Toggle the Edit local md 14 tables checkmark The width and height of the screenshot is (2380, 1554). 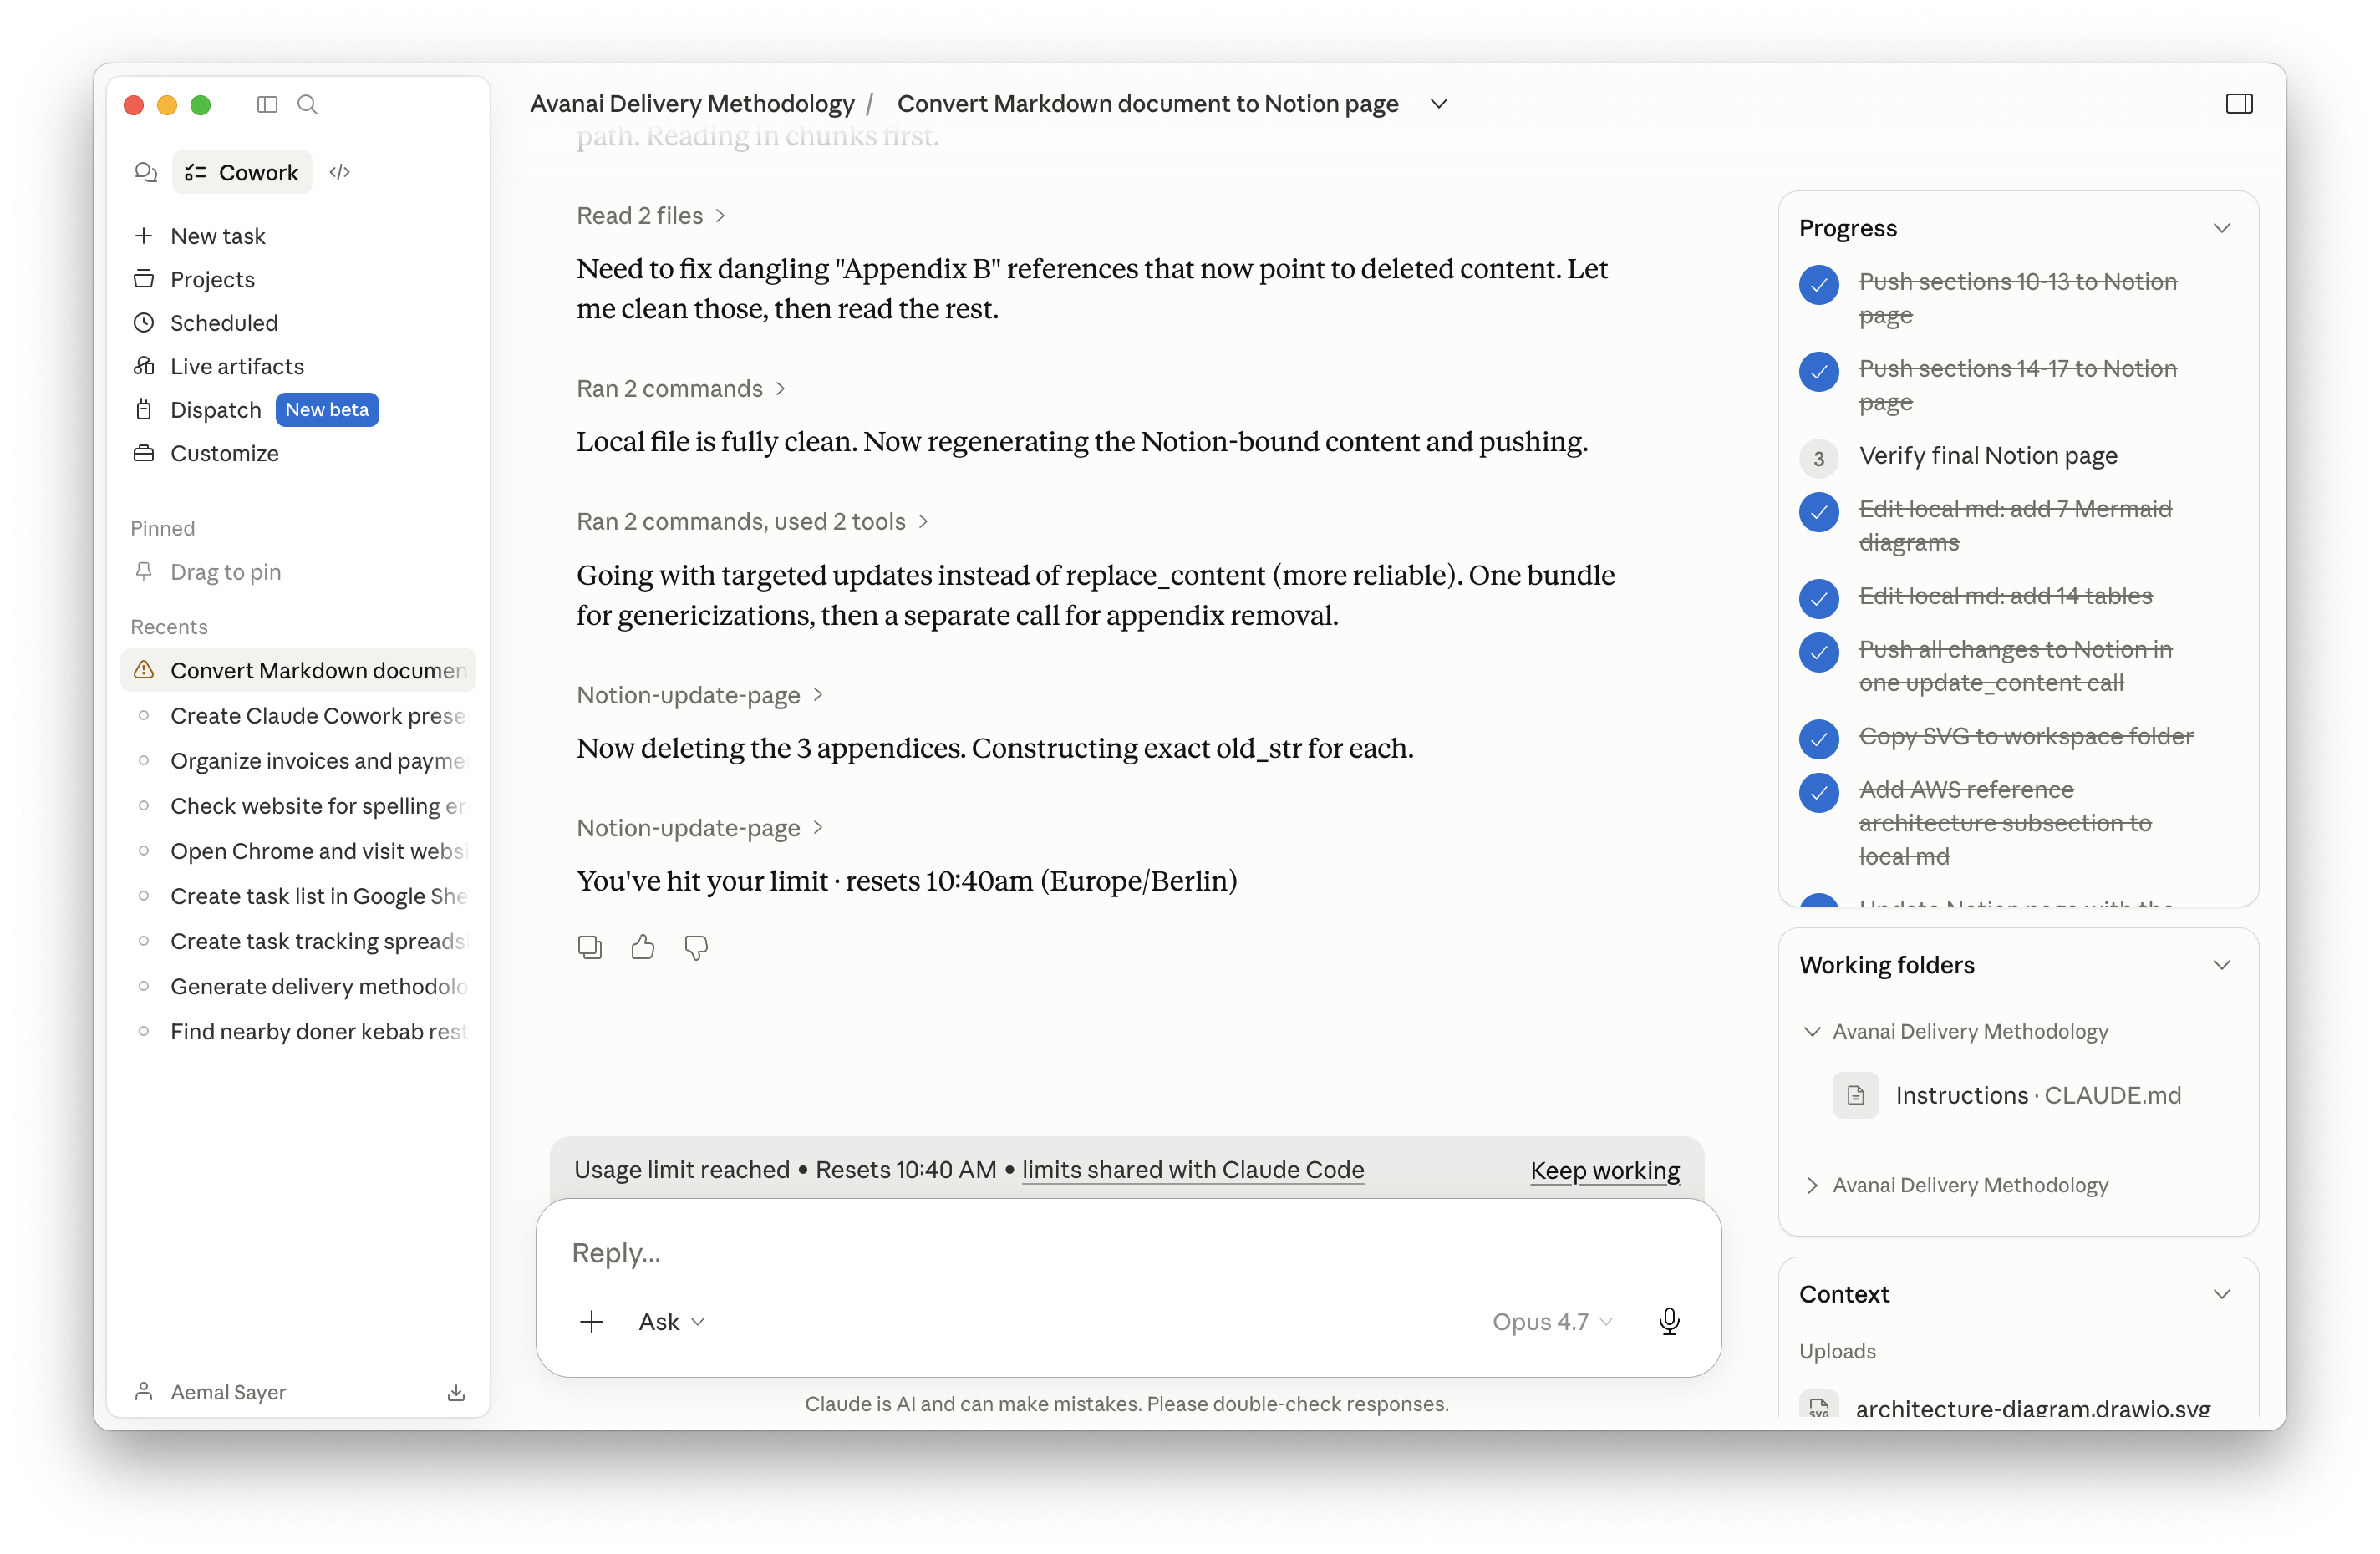(x=1818, y=598)
